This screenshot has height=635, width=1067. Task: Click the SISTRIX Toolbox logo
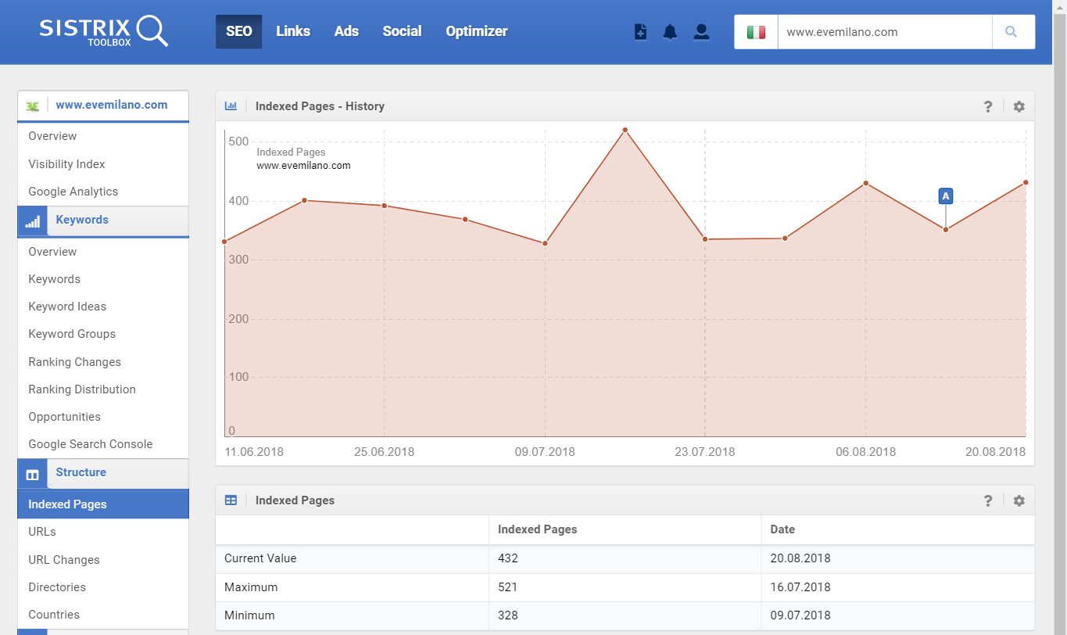point(104,31)
